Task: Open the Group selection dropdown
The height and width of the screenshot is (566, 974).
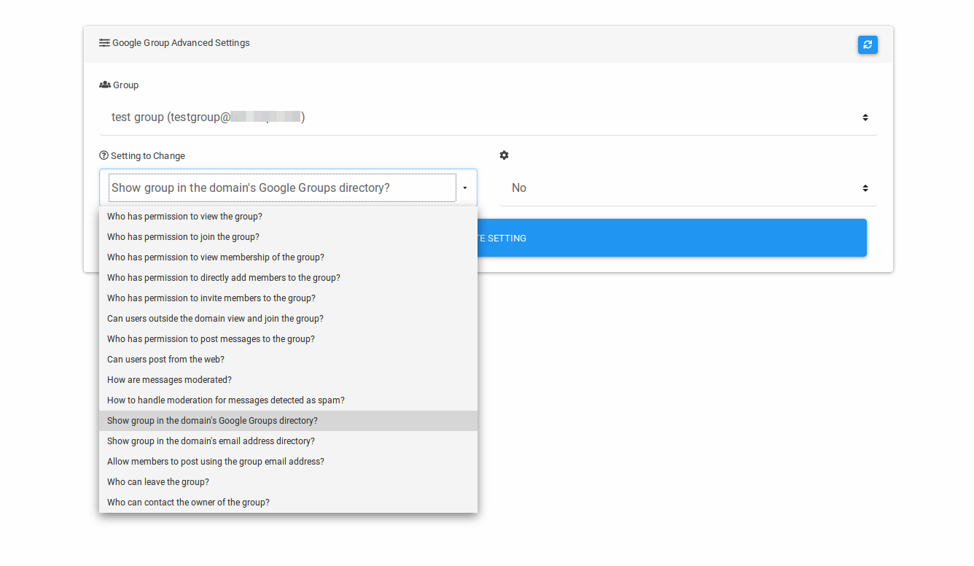Action: (x=488, y=117)
